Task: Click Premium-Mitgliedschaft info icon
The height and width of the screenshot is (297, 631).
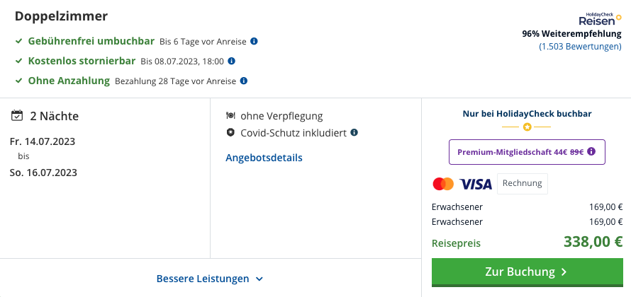Action: pyautogui.click(x=591, y=152)
